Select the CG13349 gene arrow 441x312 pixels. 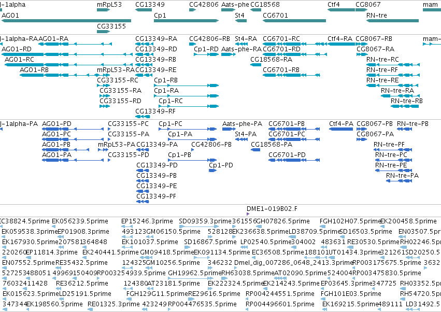tap(144, 10)
